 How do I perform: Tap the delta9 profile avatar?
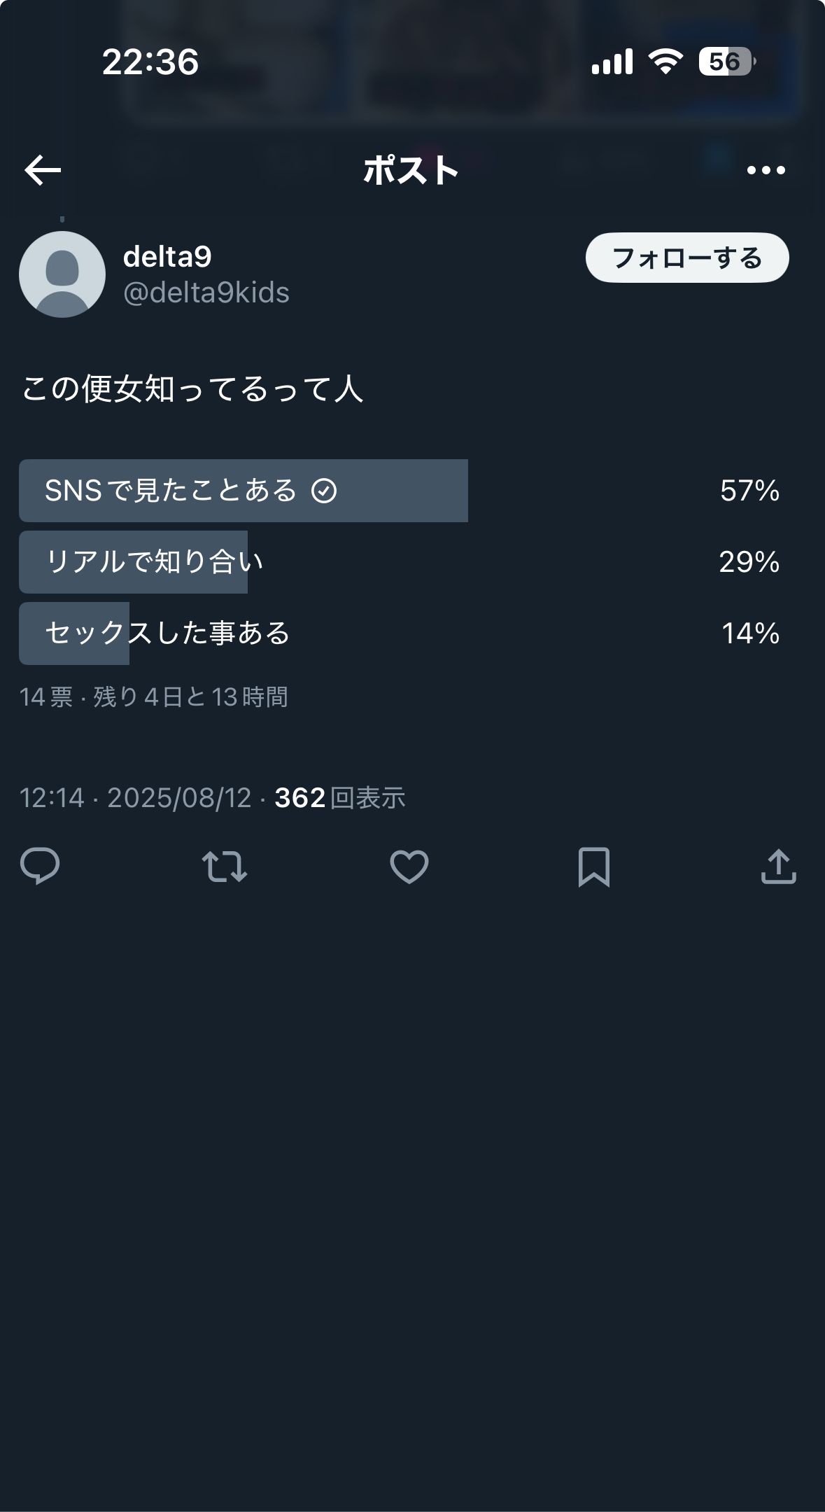tap(61, 273)
